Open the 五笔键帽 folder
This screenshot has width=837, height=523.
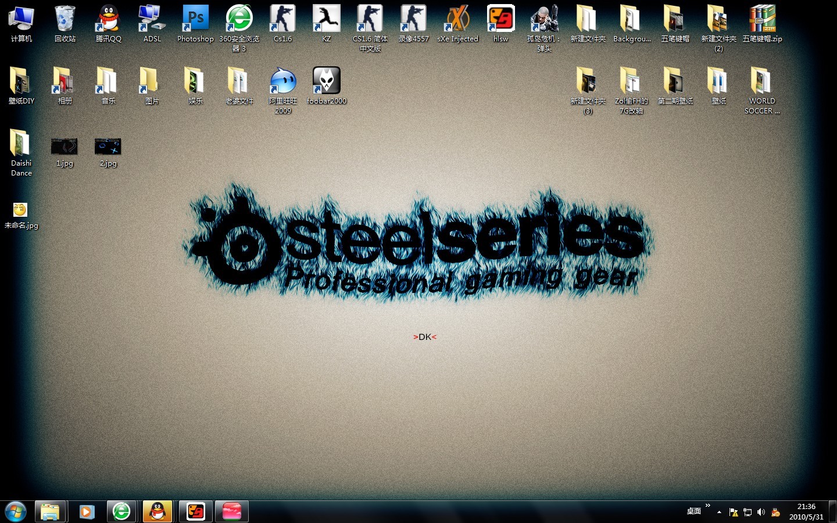tap(675, 24)
